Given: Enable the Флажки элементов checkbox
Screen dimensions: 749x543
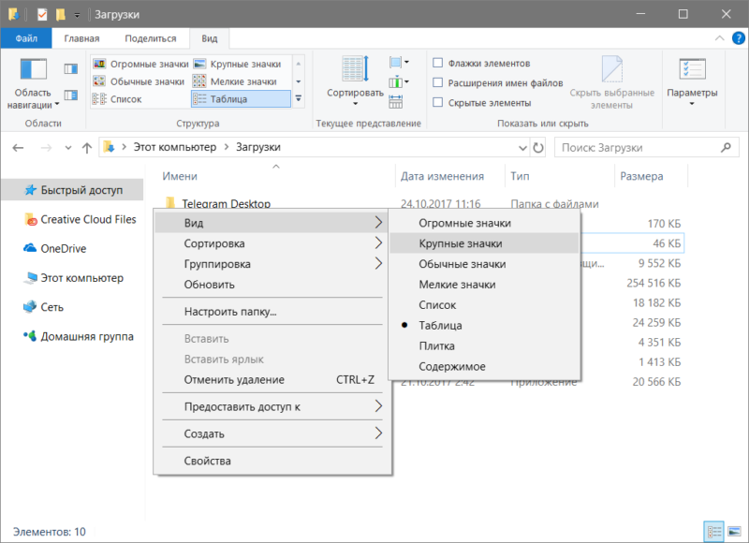Looking at the screenshot, I should (437, 63).
